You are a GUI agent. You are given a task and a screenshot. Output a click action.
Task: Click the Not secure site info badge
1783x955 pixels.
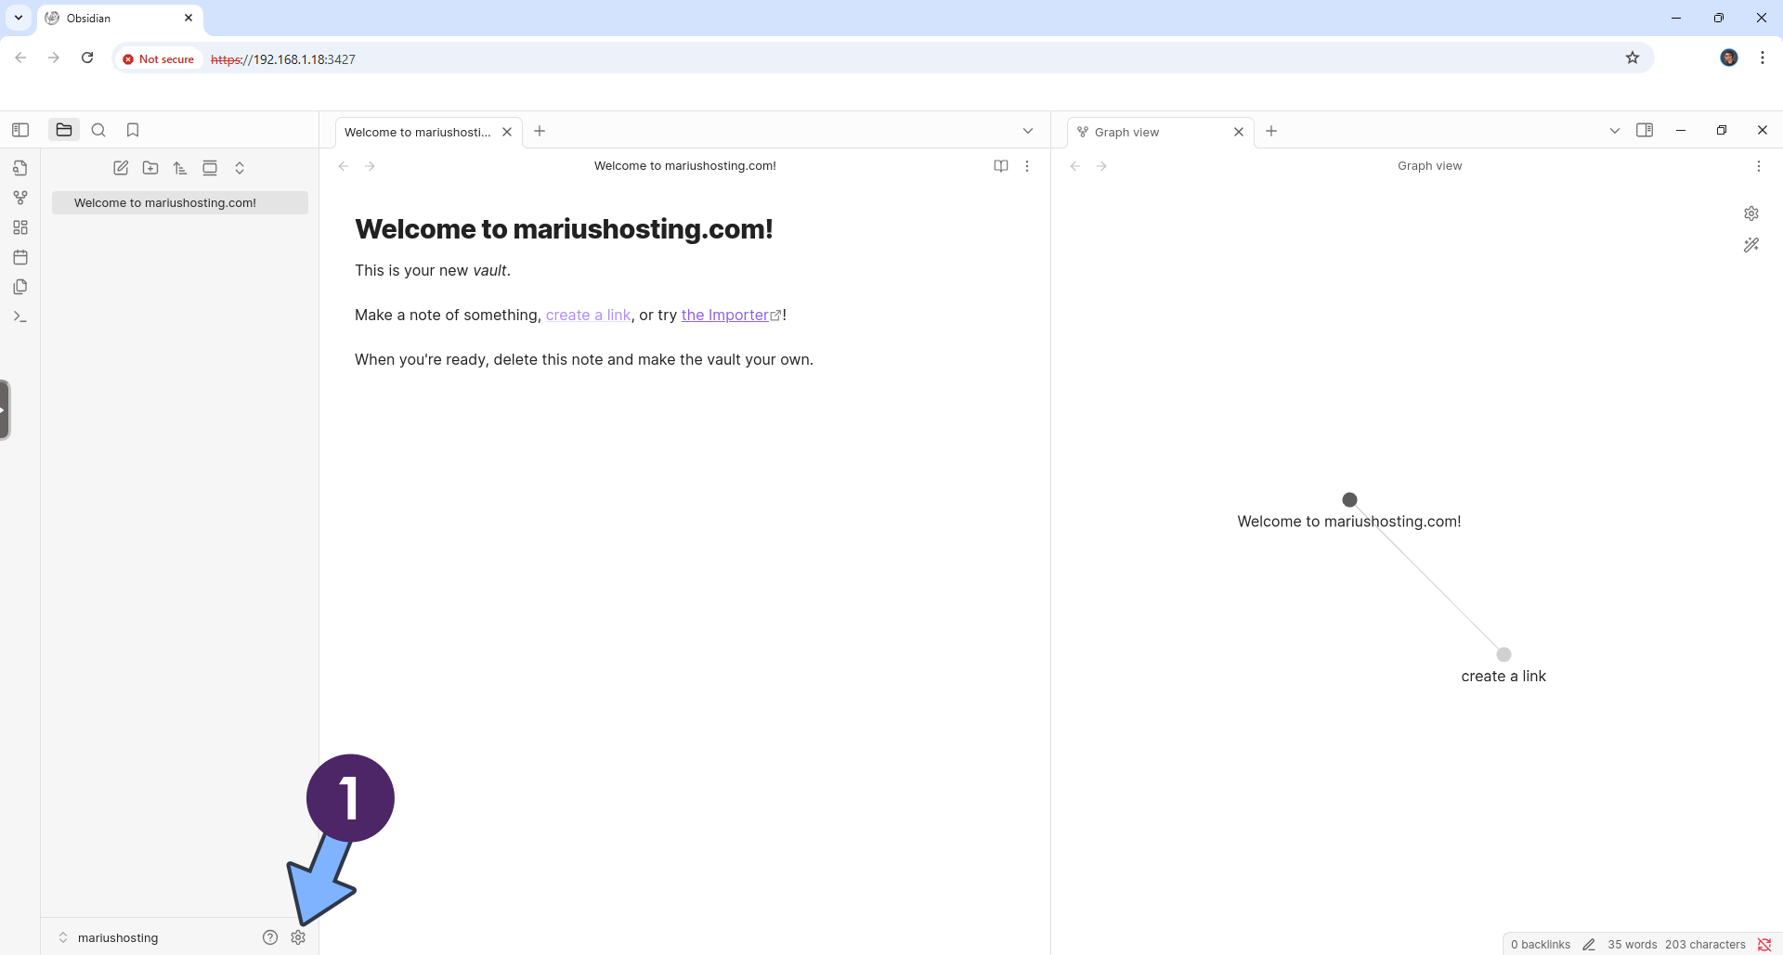[159, 58]
